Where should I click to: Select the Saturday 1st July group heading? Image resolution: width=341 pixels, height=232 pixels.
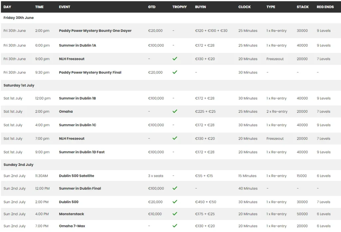[19, 85]
